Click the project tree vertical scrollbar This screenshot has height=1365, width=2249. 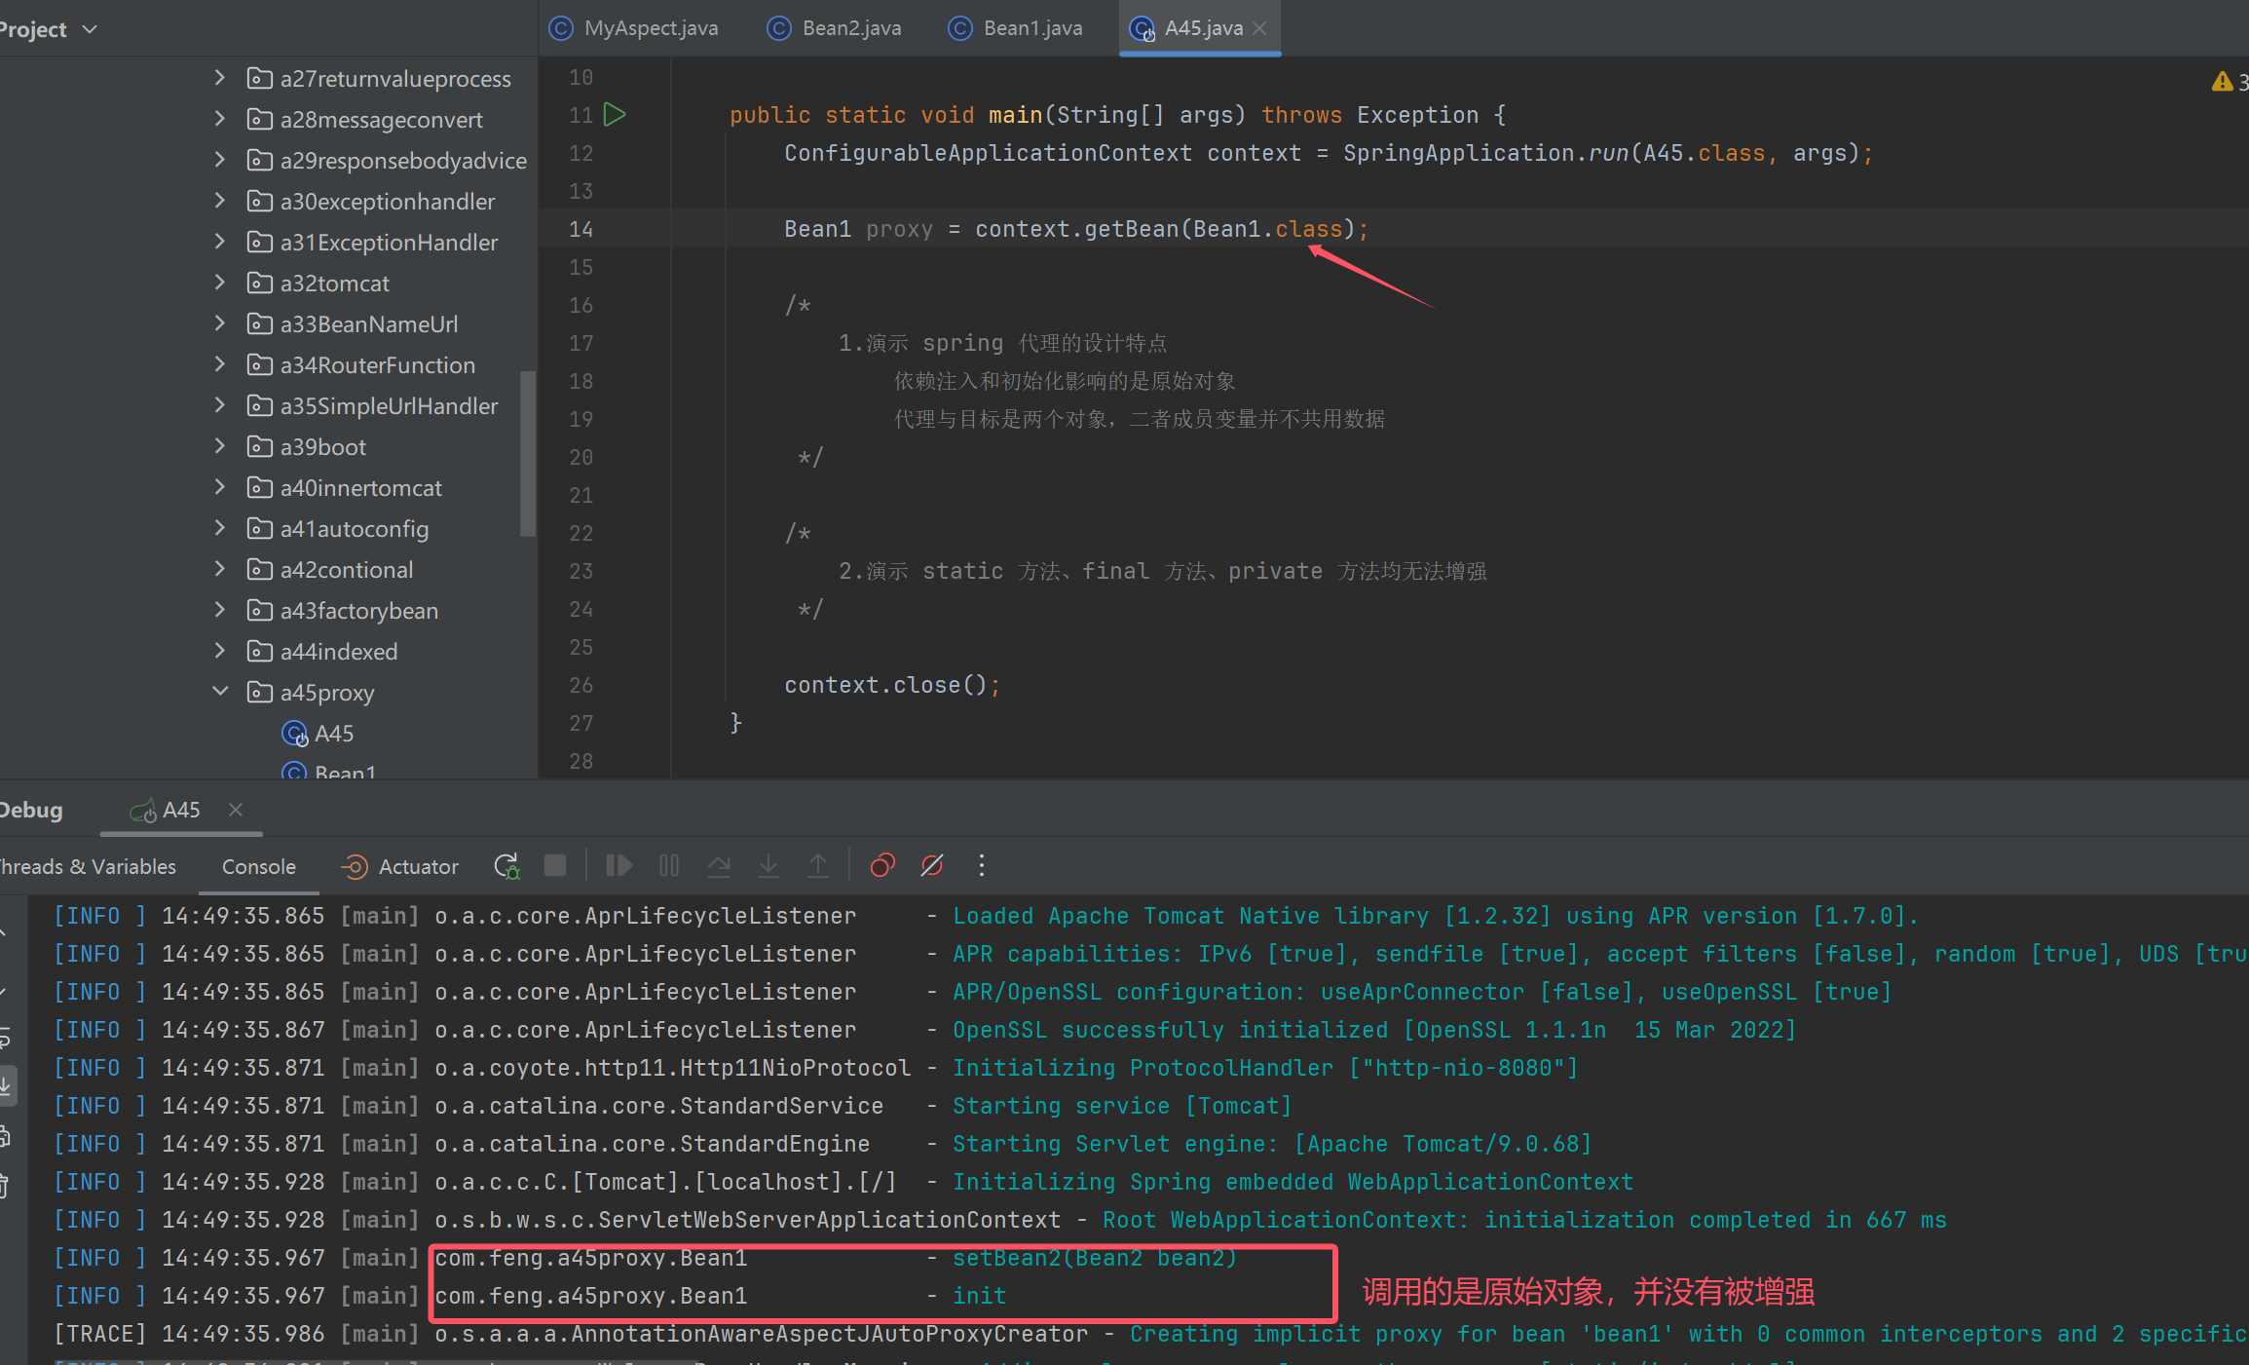[528, 453]
